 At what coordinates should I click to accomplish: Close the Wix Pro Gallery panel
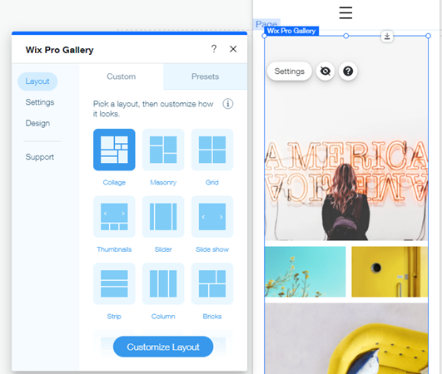tap(233, 49)
